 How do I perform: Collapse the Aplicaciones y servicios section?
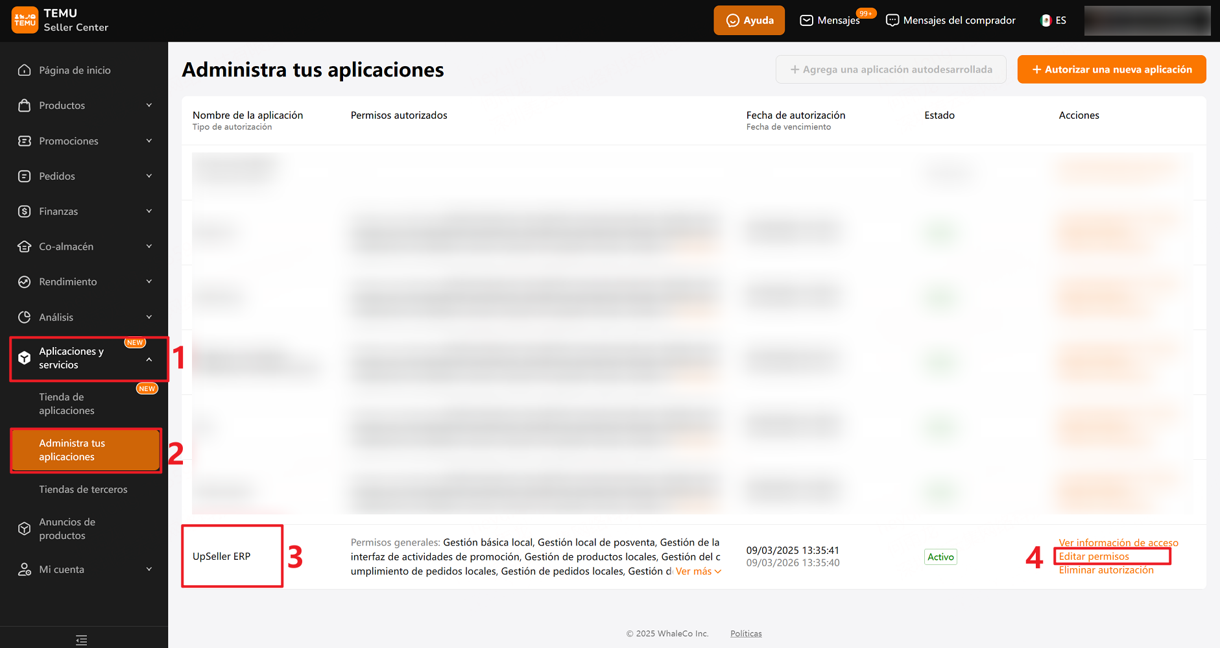pos(149,359)
